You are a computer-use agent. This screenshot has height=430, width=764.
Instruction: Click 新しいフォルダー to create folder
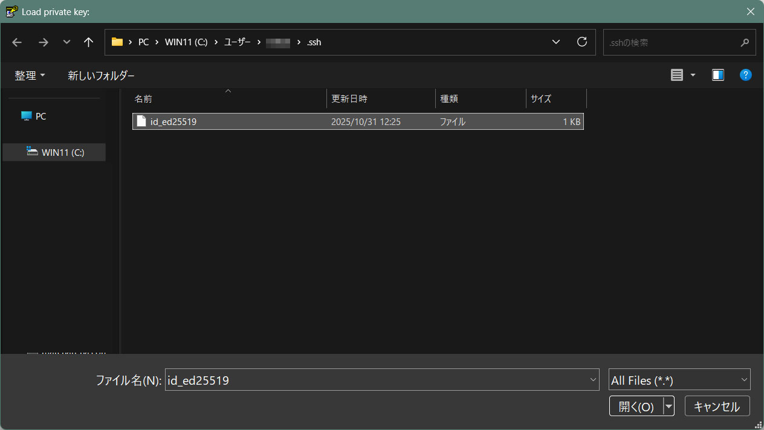(101, 75)
